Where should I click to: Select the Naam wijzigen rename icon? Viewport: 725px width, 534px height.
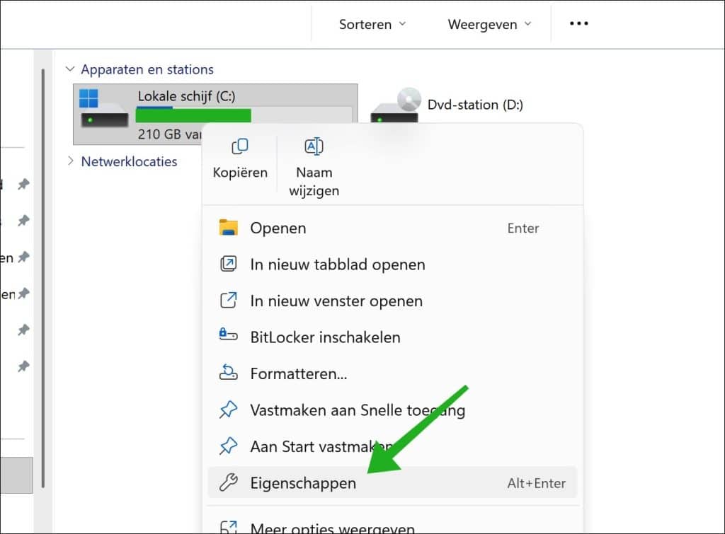point(314,146)
